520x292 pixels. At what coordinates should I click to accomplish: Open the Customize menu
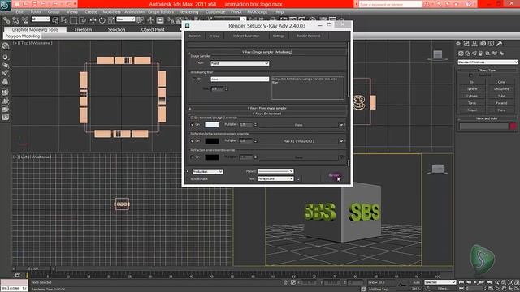coord(215,11)
